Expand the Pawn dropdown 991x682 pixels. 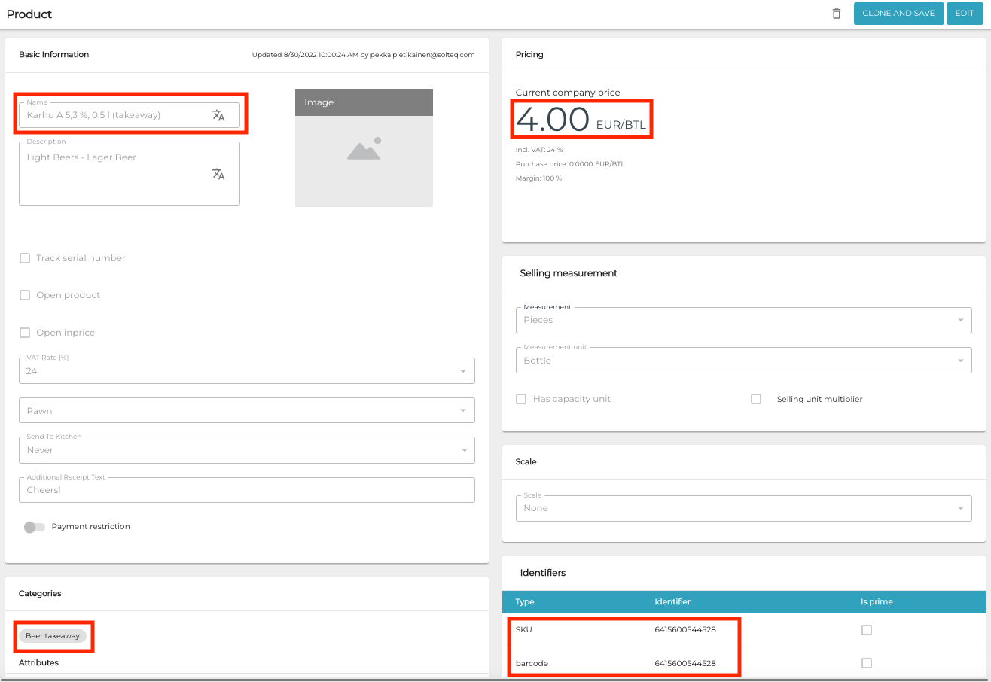pos(246,411)
